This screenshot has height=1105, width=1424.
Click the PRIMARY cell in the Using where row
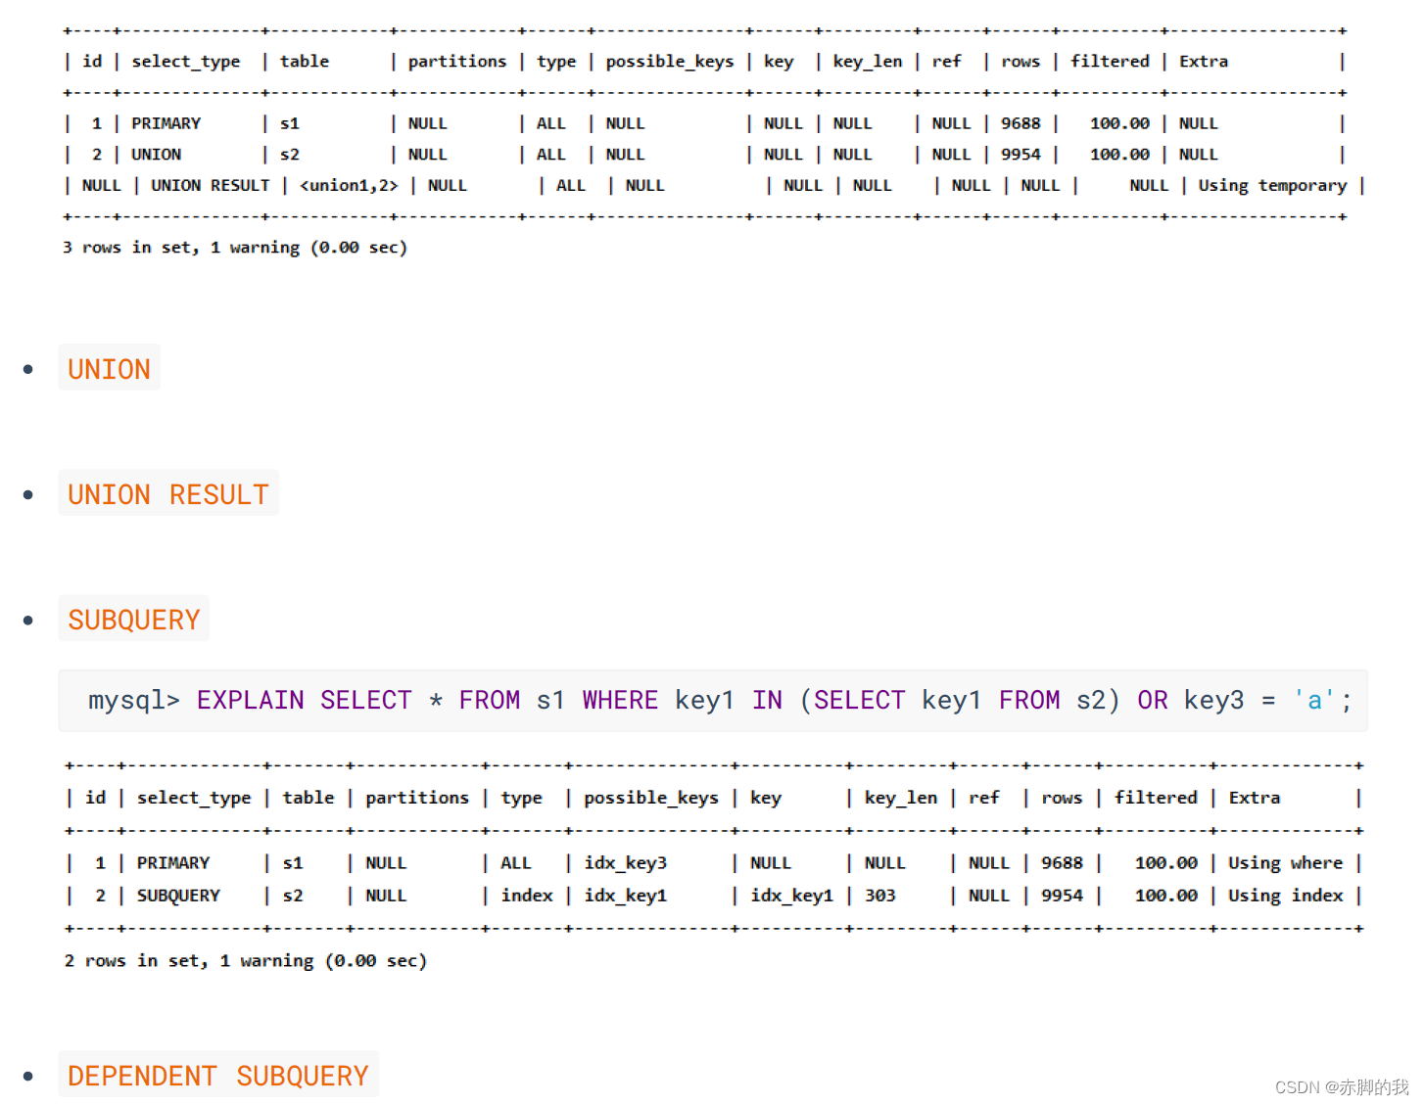click(173, 863)
